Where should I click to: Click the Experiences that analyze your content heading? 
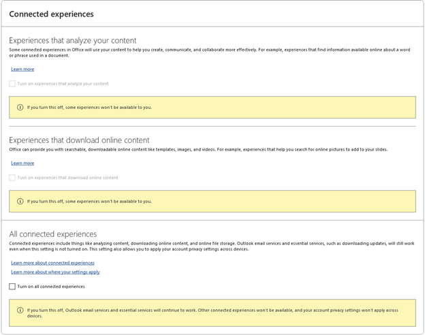[x=73, y=41]
